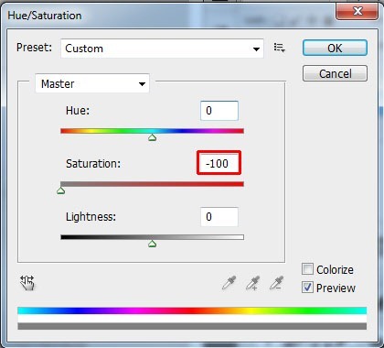The width and height of the screenshot is (384, 348).
Task: Confirm changes with the OK button
Action: [335, 48]
